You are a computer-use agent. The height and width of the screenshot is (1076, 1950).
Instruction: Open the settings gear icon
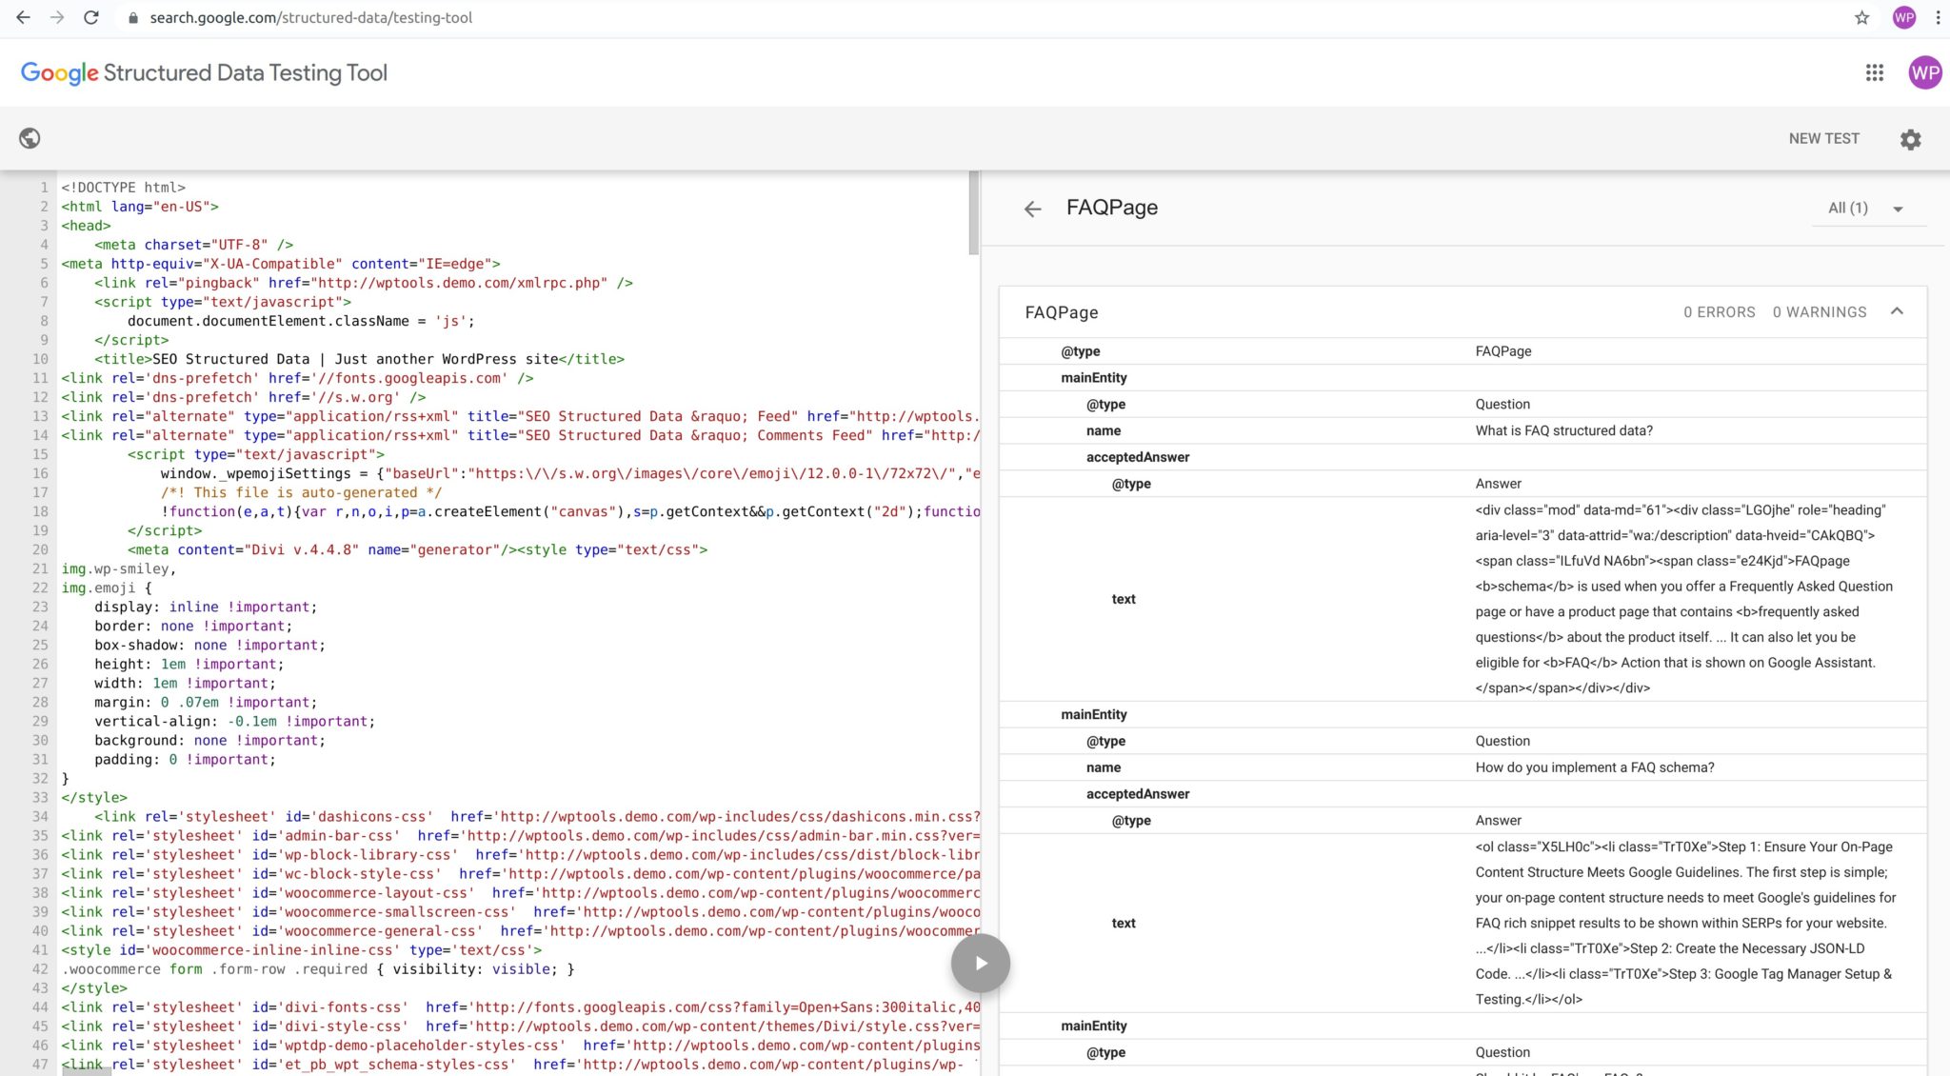pyautogui.click(x=1910, y=139)
